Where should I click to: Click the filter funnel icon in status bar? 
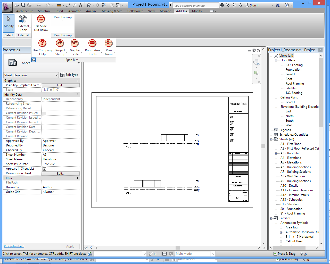[302, 254]
